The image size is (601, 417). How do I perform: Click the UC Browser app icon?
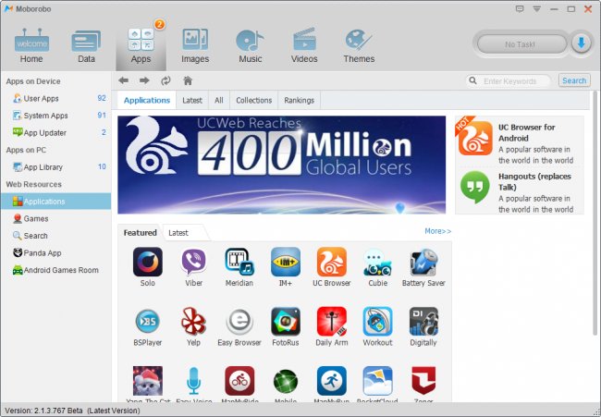[x=332, y=262]
